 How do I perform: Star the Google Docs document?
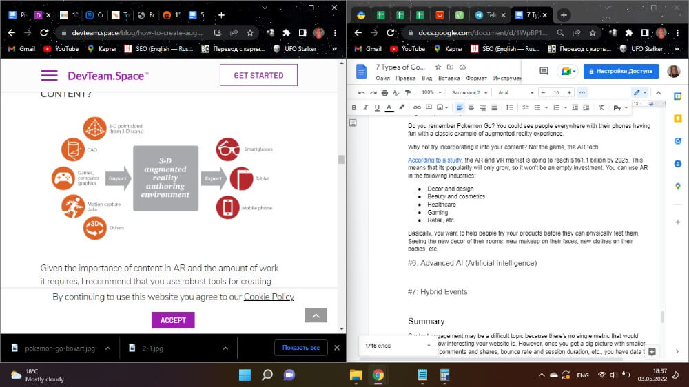pyautogui.click(x=438, y=67)
